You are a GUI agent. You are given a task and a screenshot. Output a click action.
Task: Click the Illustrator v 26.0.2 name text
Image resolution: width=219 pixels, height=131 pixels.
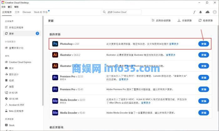click(70, 55)
